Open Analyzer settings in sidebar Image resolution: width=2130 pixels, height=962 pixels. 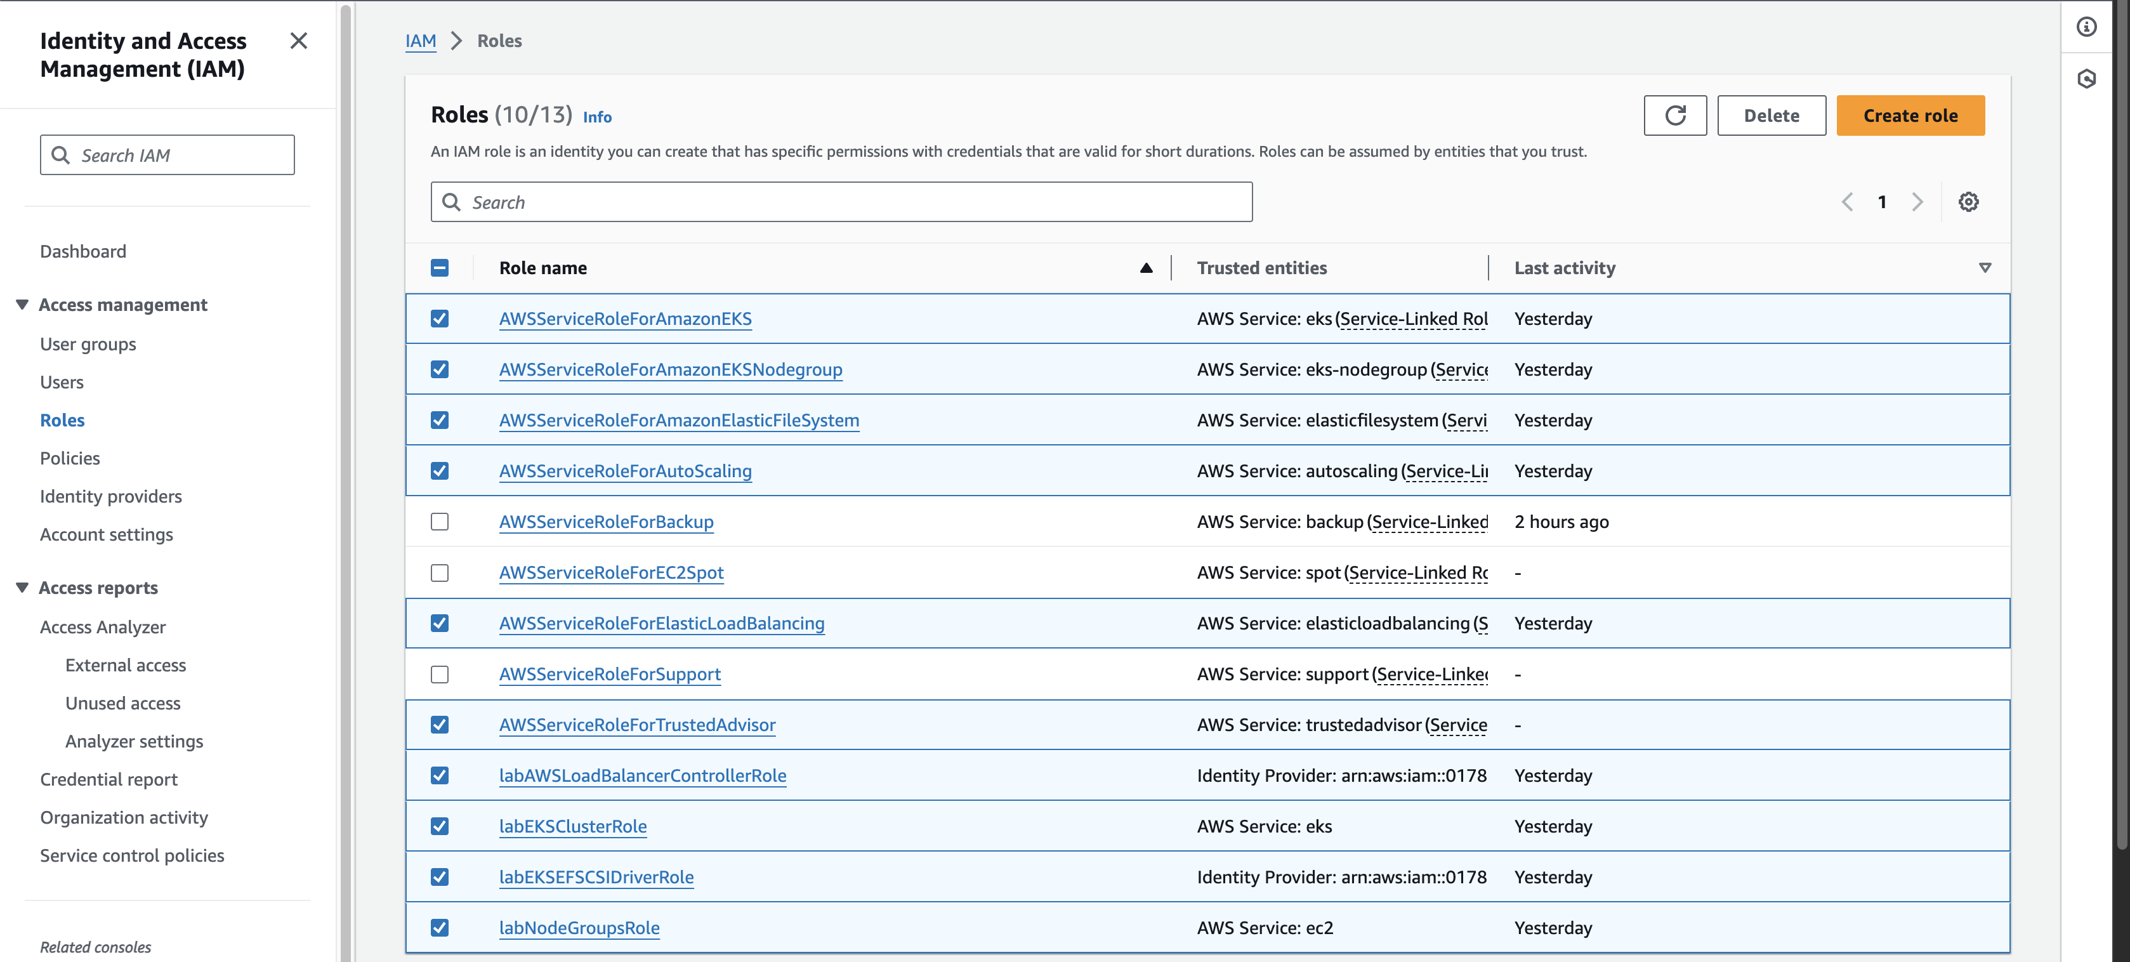pos(134,741)
